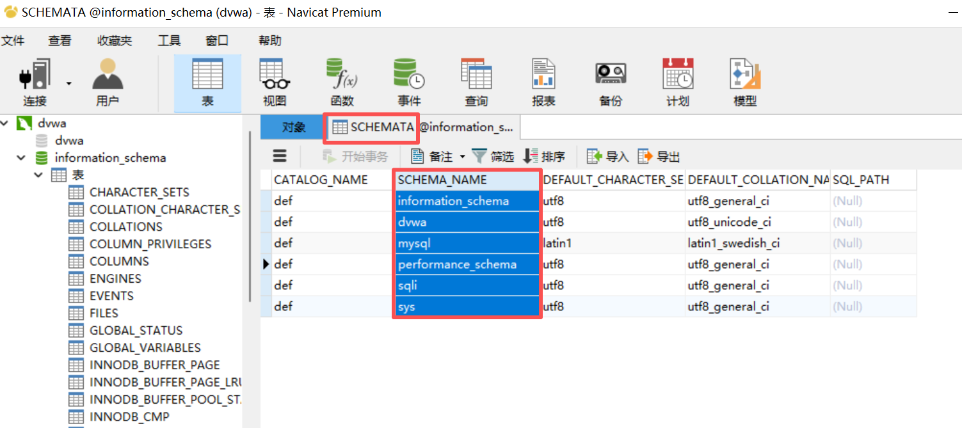This screenshot has width=962, height=428.
Task: Open the 工具 menu
Action: [168, 40]
